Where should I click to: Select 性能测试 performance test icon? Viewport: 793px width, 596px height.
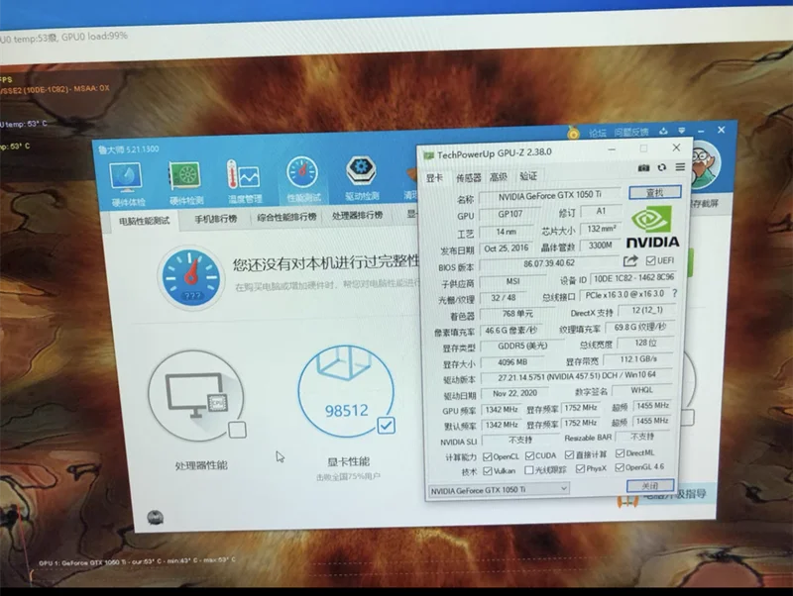(x=302, y=179)
